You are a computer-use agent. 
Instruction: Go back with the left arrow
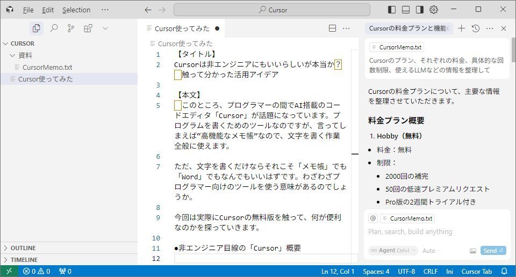[148, 10]
